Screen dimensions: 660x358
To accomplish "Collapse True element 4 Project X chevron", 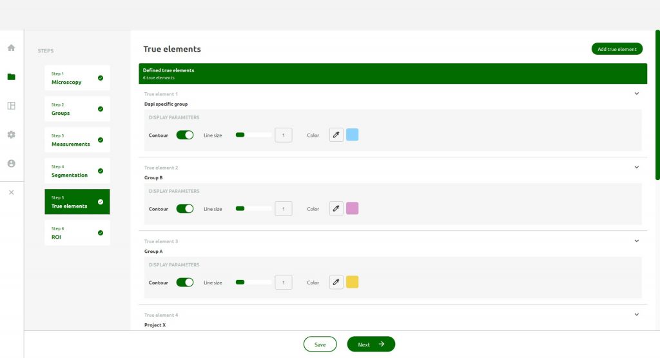I will click(x=636, y=315).
